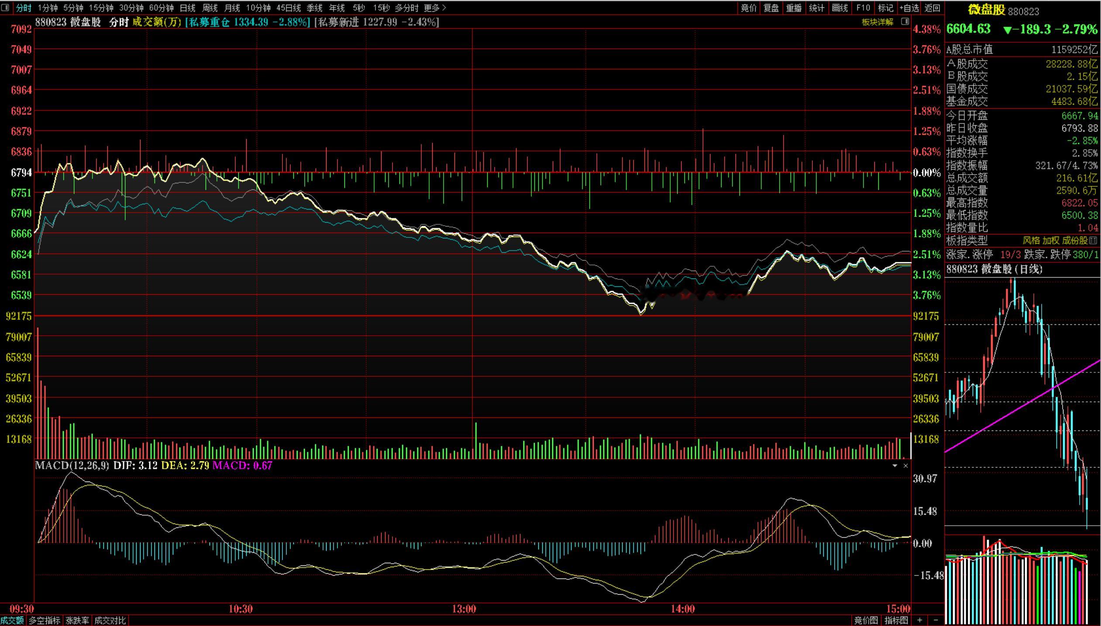Toggle the 指标图 view
The height and width of the screenshot is (626, 1101).
coord(896,620)
